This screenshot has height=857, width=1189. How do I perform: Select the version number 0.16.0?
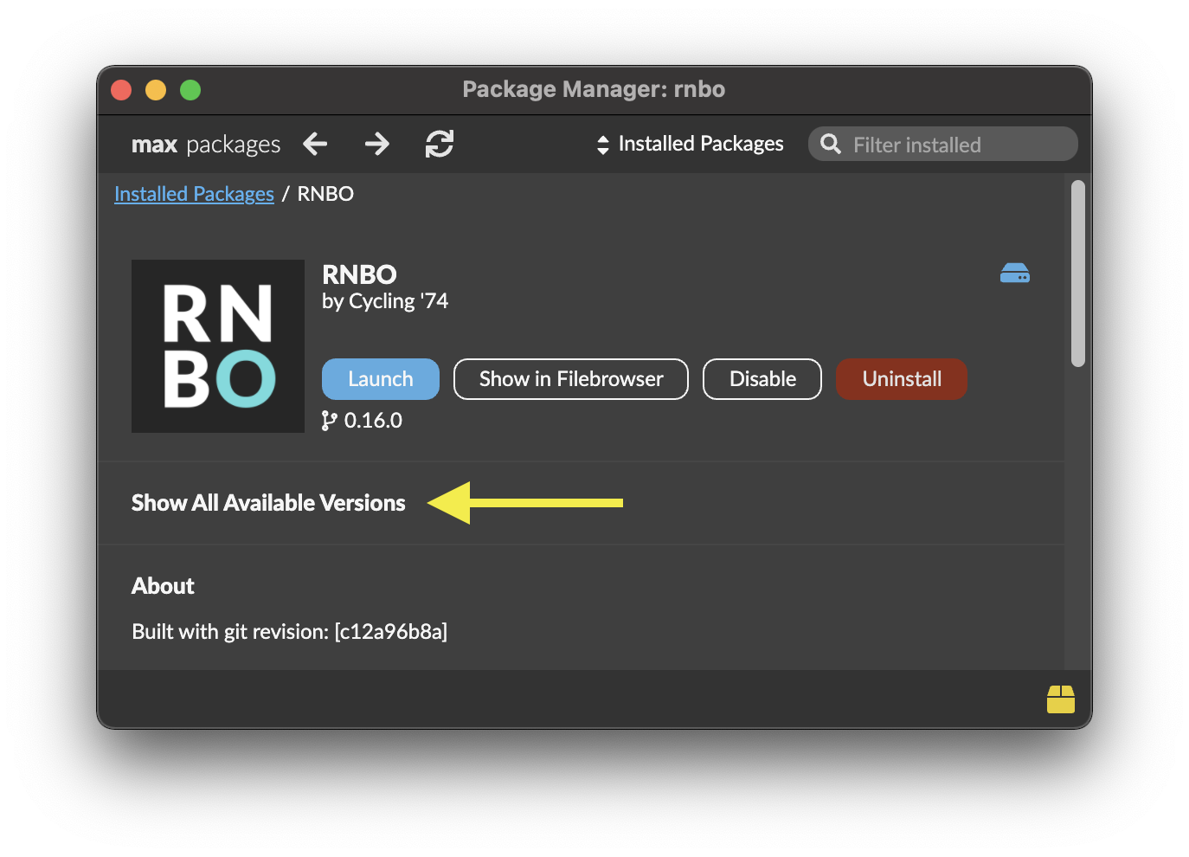tap(373, 420)
